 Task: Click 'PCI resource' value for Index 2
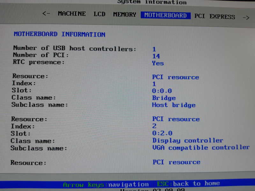click(176, 119)
